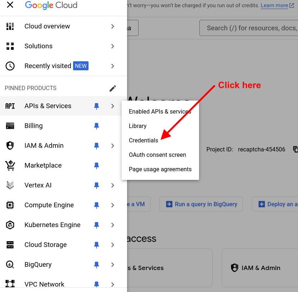This screenshot has width=298, height=292.
Task: Open Enabled APIs & services from submenu
Action: click(160, 111)
